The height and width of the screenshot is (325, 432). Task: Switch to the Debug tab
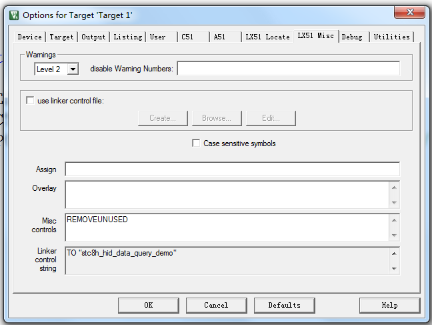coord(354,37)
